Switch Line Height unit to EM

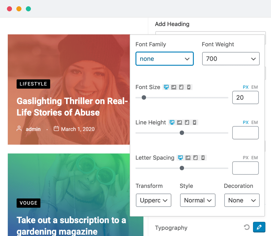click(255, 122)
